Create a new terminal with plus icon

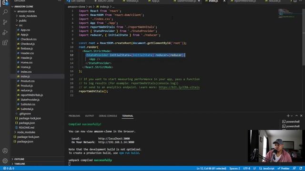(x=288, y=116)
